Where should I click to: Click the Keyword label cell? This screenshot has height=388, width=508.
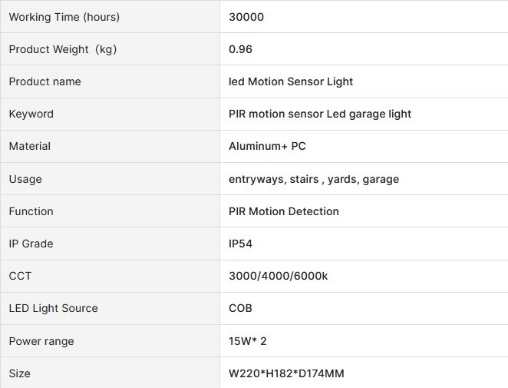coord(31,114)
